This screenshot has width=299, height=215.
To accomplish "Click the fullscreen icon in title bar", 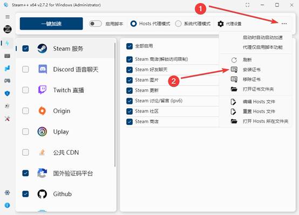I will point(247,5).
